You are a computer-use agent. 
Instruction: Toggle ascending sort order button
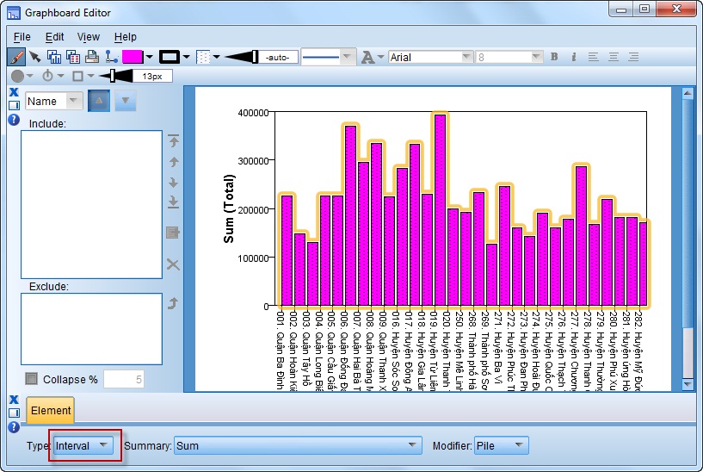click(100, 101)
